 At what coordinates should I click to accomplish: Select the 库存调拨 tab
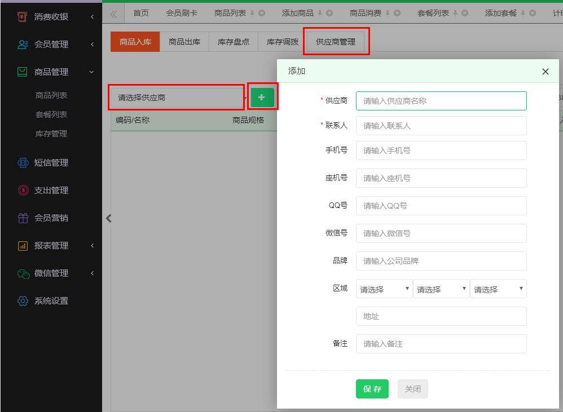coord(283,42)
